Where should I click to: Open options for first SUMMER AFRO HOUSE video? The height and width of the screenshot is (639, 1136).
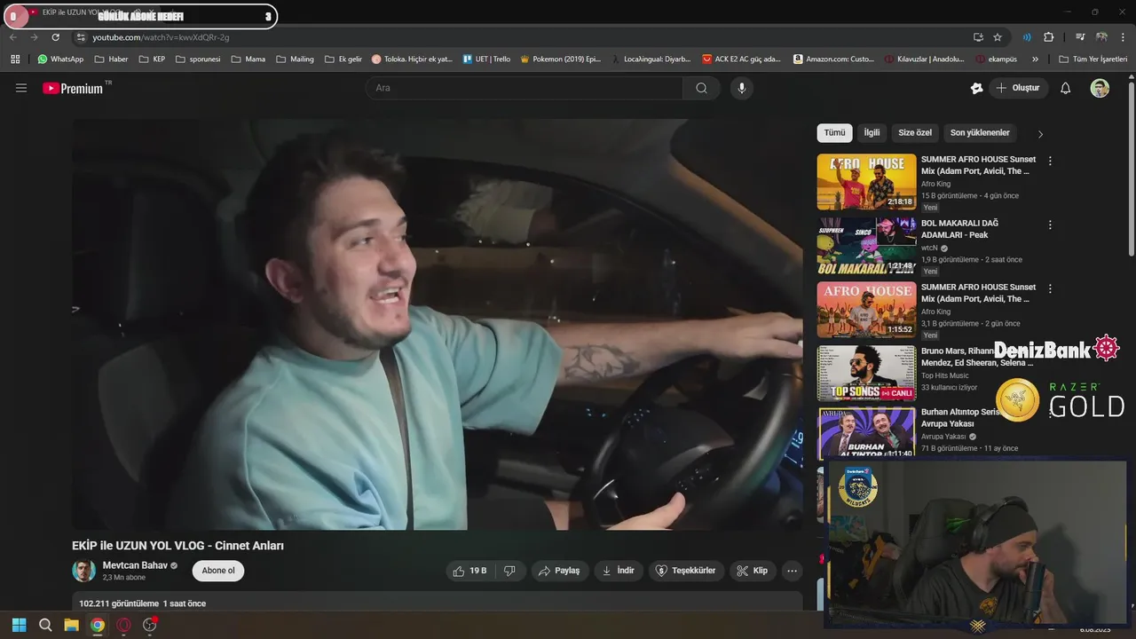(1050, 162)
